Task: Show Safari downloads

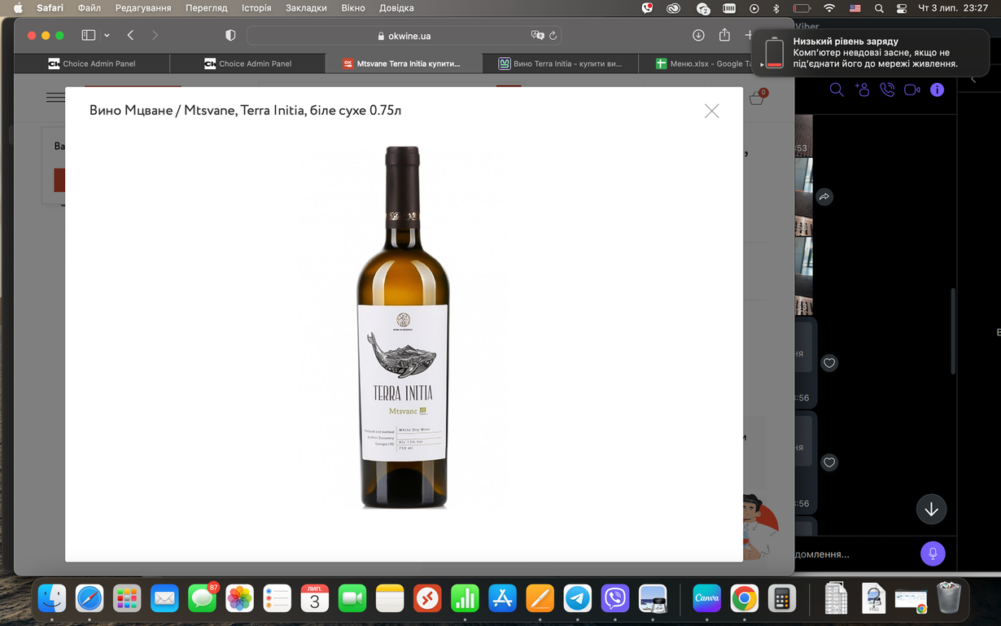Action: 698,35
